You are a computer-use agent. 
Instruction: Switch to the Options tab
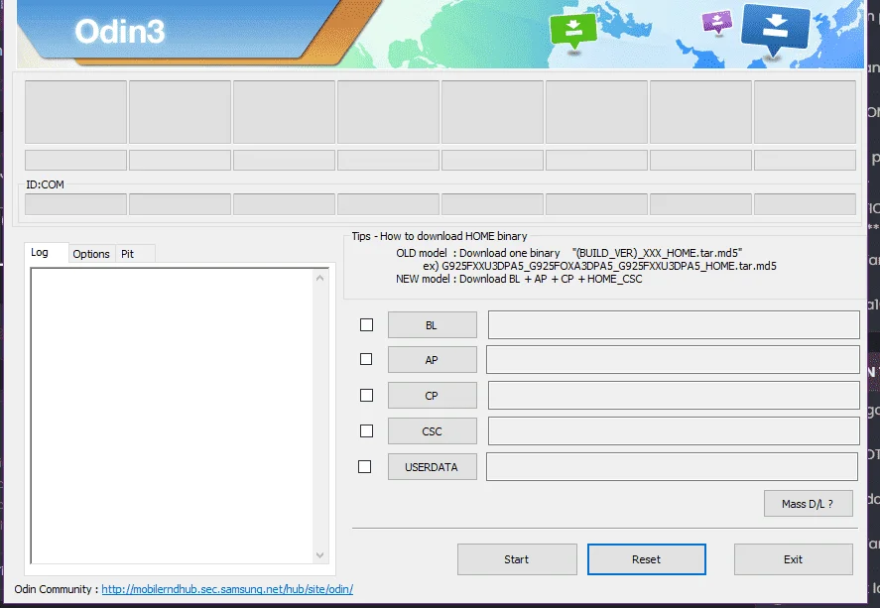tap(91, 254)
